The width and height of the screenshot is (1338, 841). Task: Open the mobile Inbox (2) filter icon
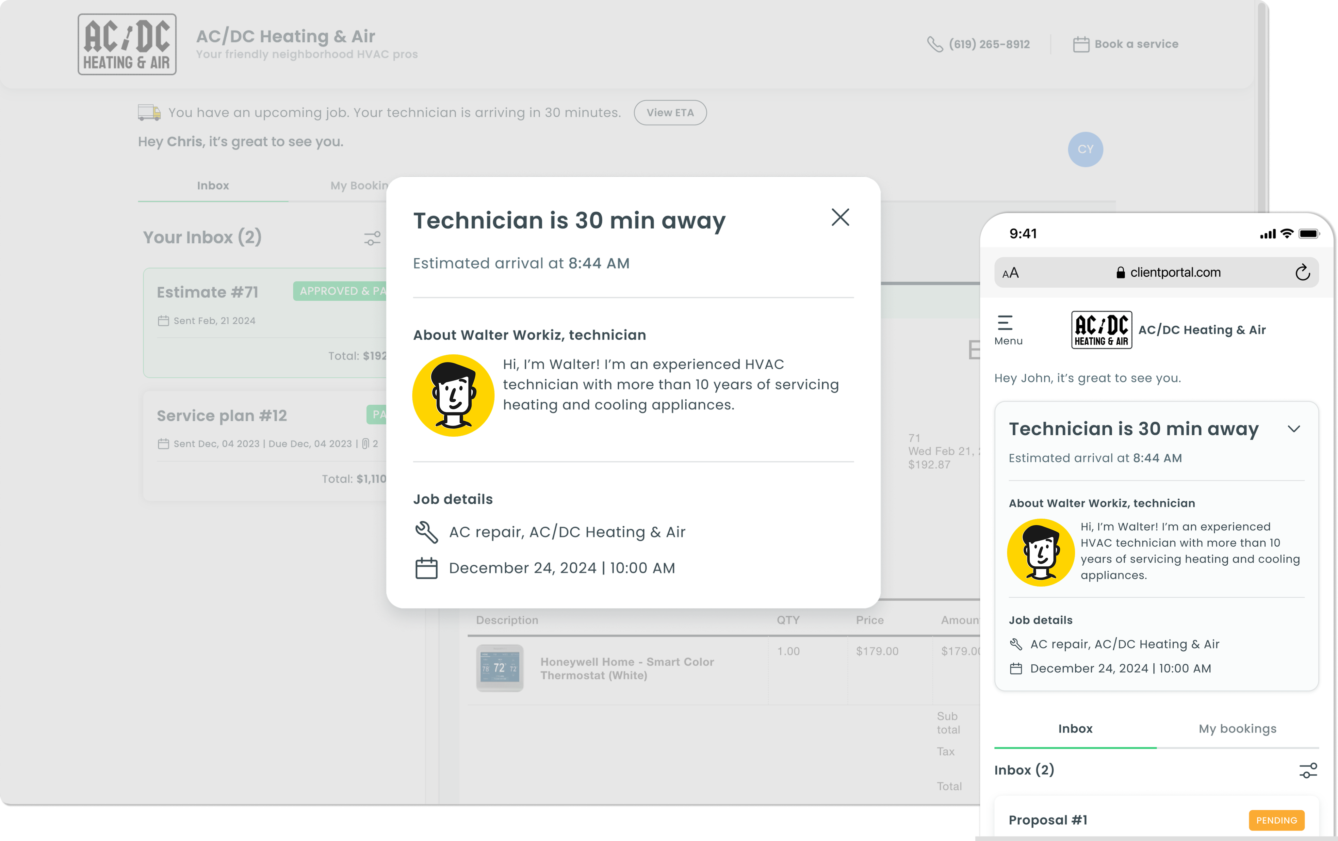tap(1308, 770)
